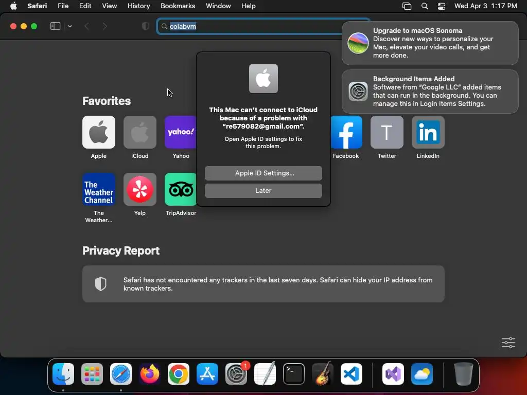Open TextEdit from the Dock
The width and height of the screenshot is (527, 395).
click(265, 374)
